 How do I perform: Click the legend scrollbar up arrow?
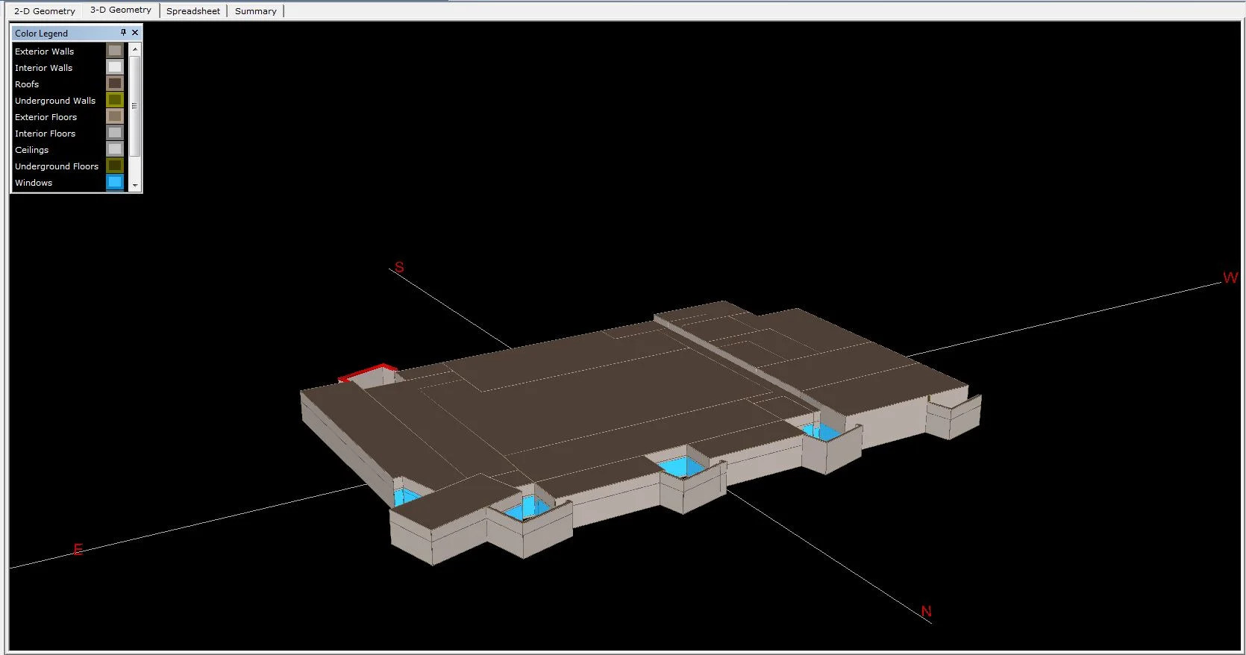pyautogui.click(x=135, y=48)
